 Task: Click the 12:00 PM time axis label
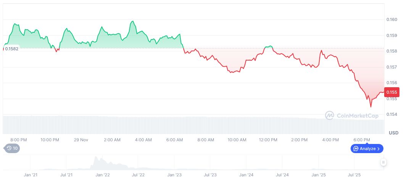point(268,140)
